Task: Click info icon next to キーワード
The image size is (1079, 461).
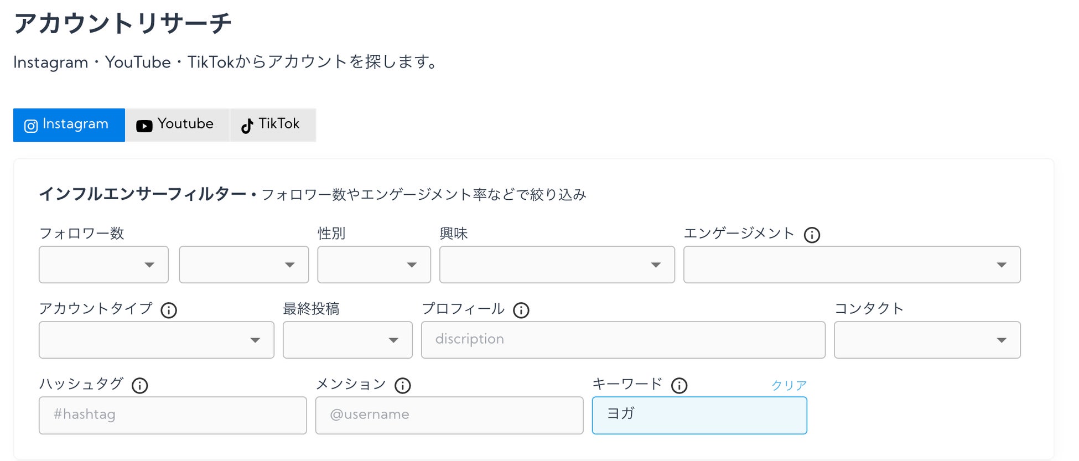Action: coord(679,386)
